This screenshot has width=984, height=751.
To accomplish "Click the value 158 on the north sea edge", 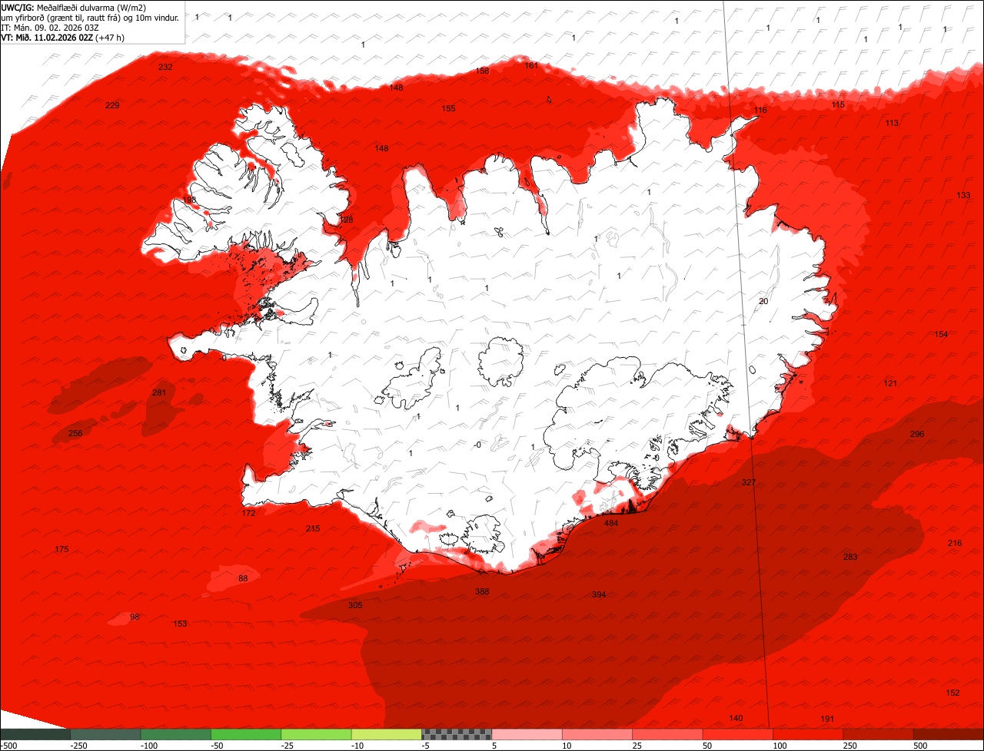I will click(482, 71).
